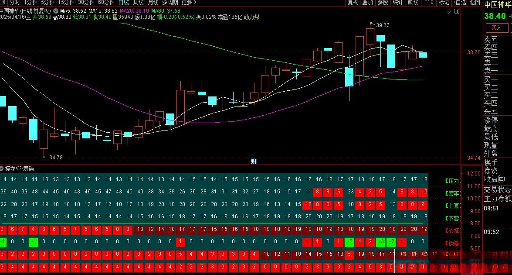Add stock via +自选 button
Screen dimensions: 512x275
(x=459, y=3)
